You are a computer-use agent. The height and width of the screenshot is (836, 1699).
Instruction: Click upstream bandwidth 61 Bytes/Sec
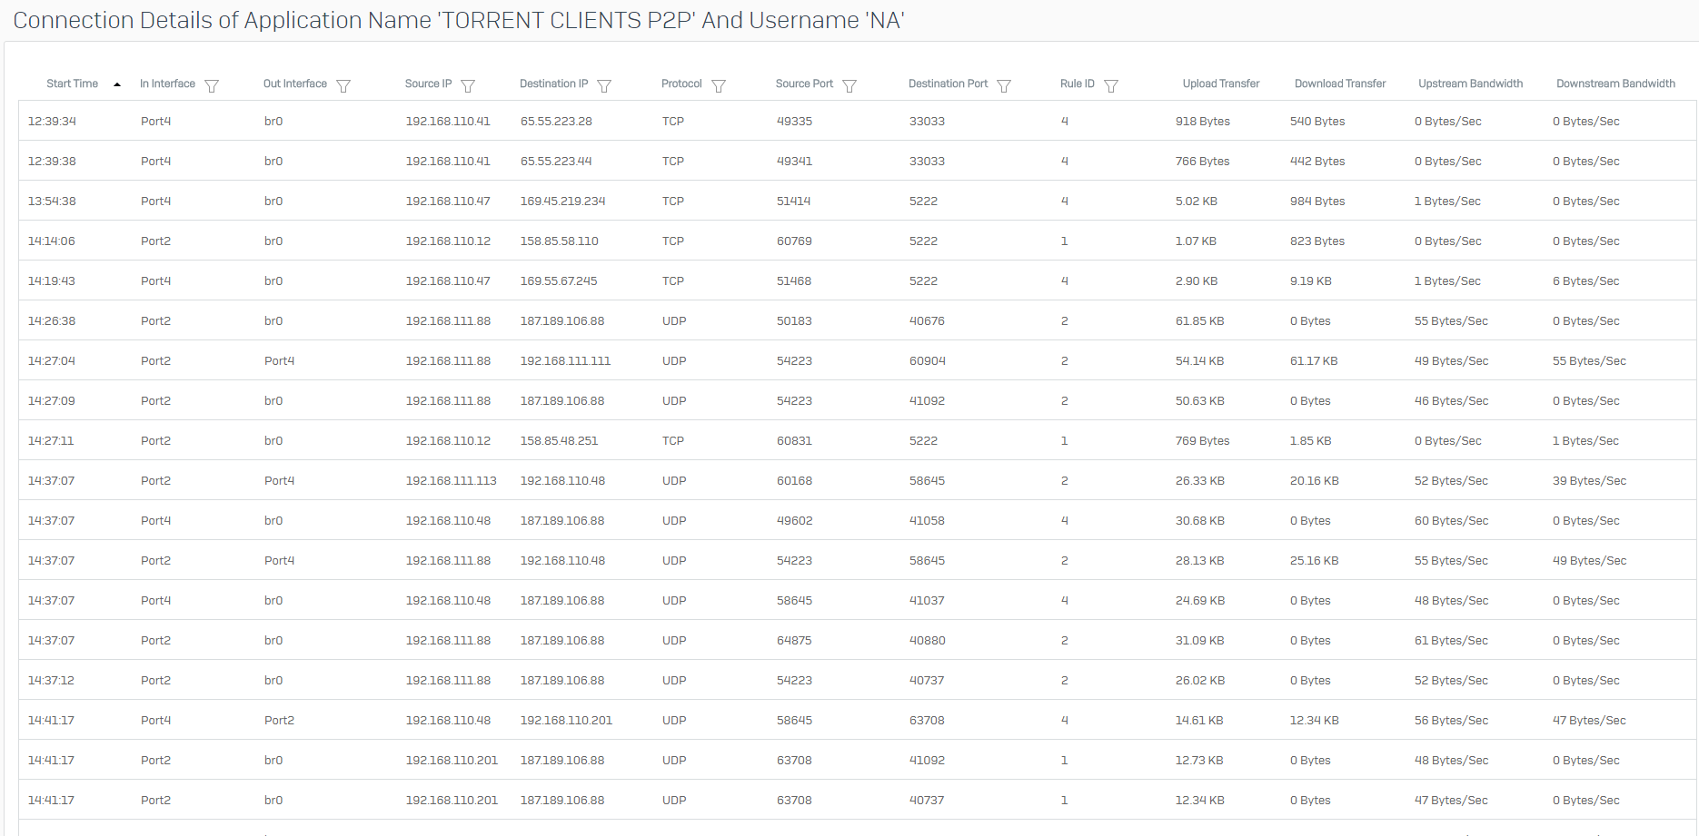point(1451,640)
